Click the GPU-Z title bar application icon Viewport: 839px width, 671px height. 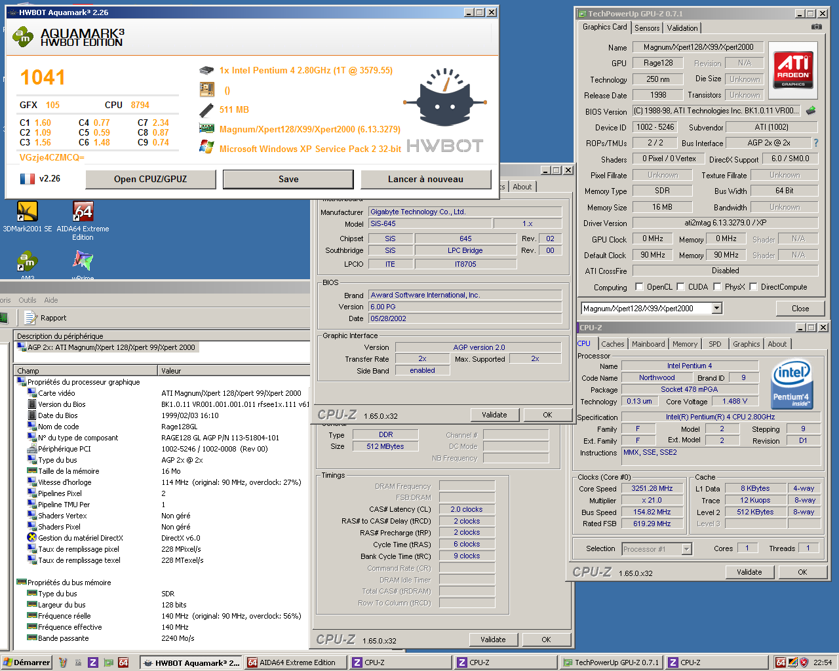[582, 13]
